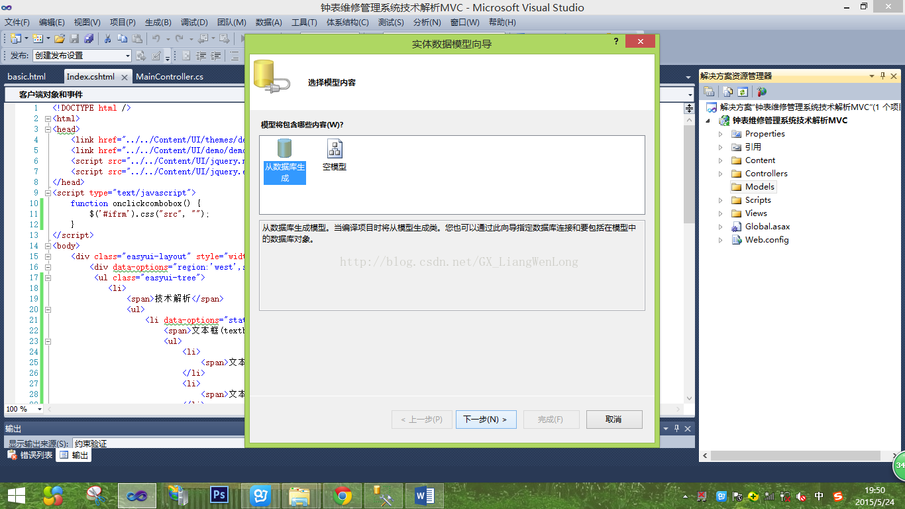This screenshot has width=905, height=509.
Task: Click the edit publish settings icon
Action: point(157,56)
